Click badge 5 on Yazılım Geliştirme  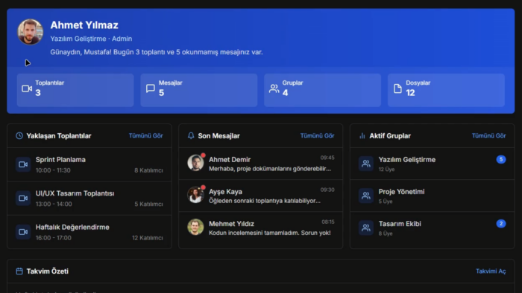[501, 160]
